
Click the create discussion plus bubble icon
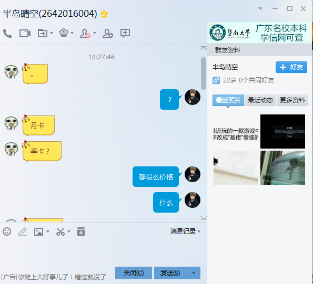click(125, 33)
